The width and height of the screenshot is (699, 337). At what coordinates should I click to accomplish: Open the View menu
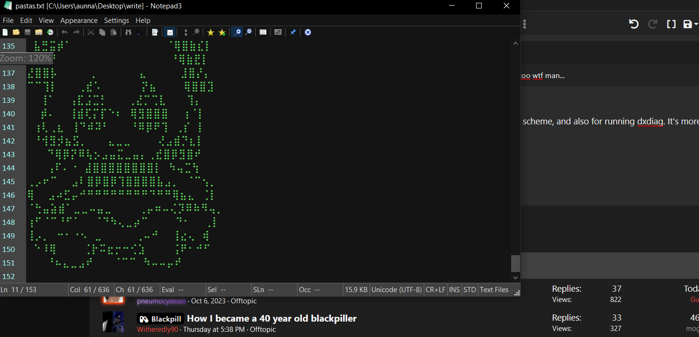(x=46, y=21)
